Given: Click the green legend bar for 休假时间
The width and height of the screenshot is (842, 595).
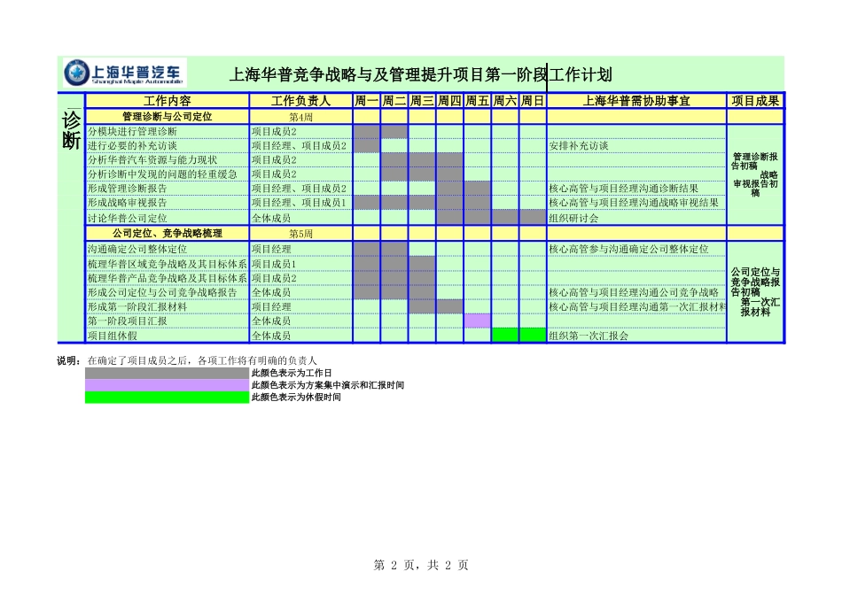Looking at the screenshot, I should pos(167,398).
